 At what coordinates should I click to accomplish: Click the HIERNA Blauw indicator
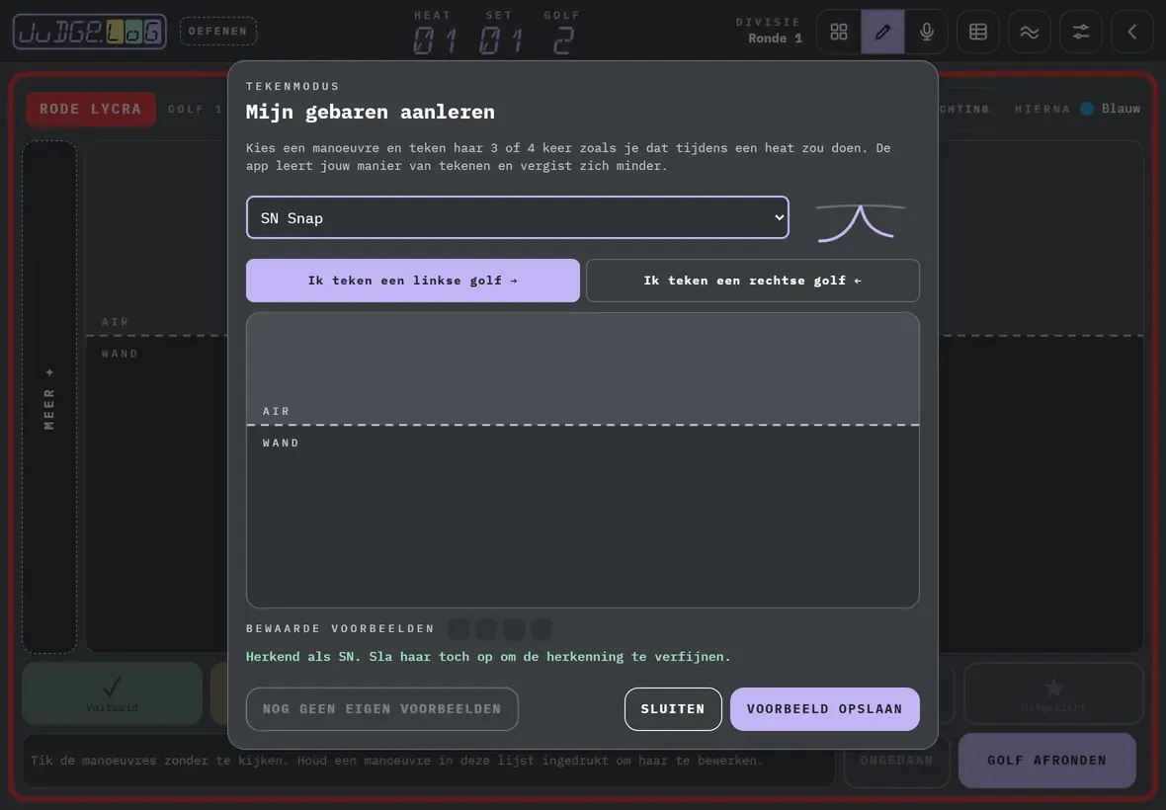coord(1077,109)
